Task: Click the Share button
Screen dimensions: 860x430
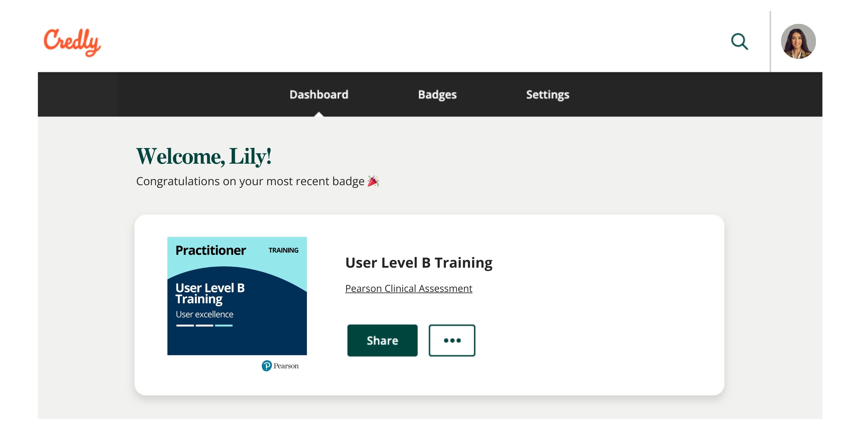Action: (x=382, y=341)
